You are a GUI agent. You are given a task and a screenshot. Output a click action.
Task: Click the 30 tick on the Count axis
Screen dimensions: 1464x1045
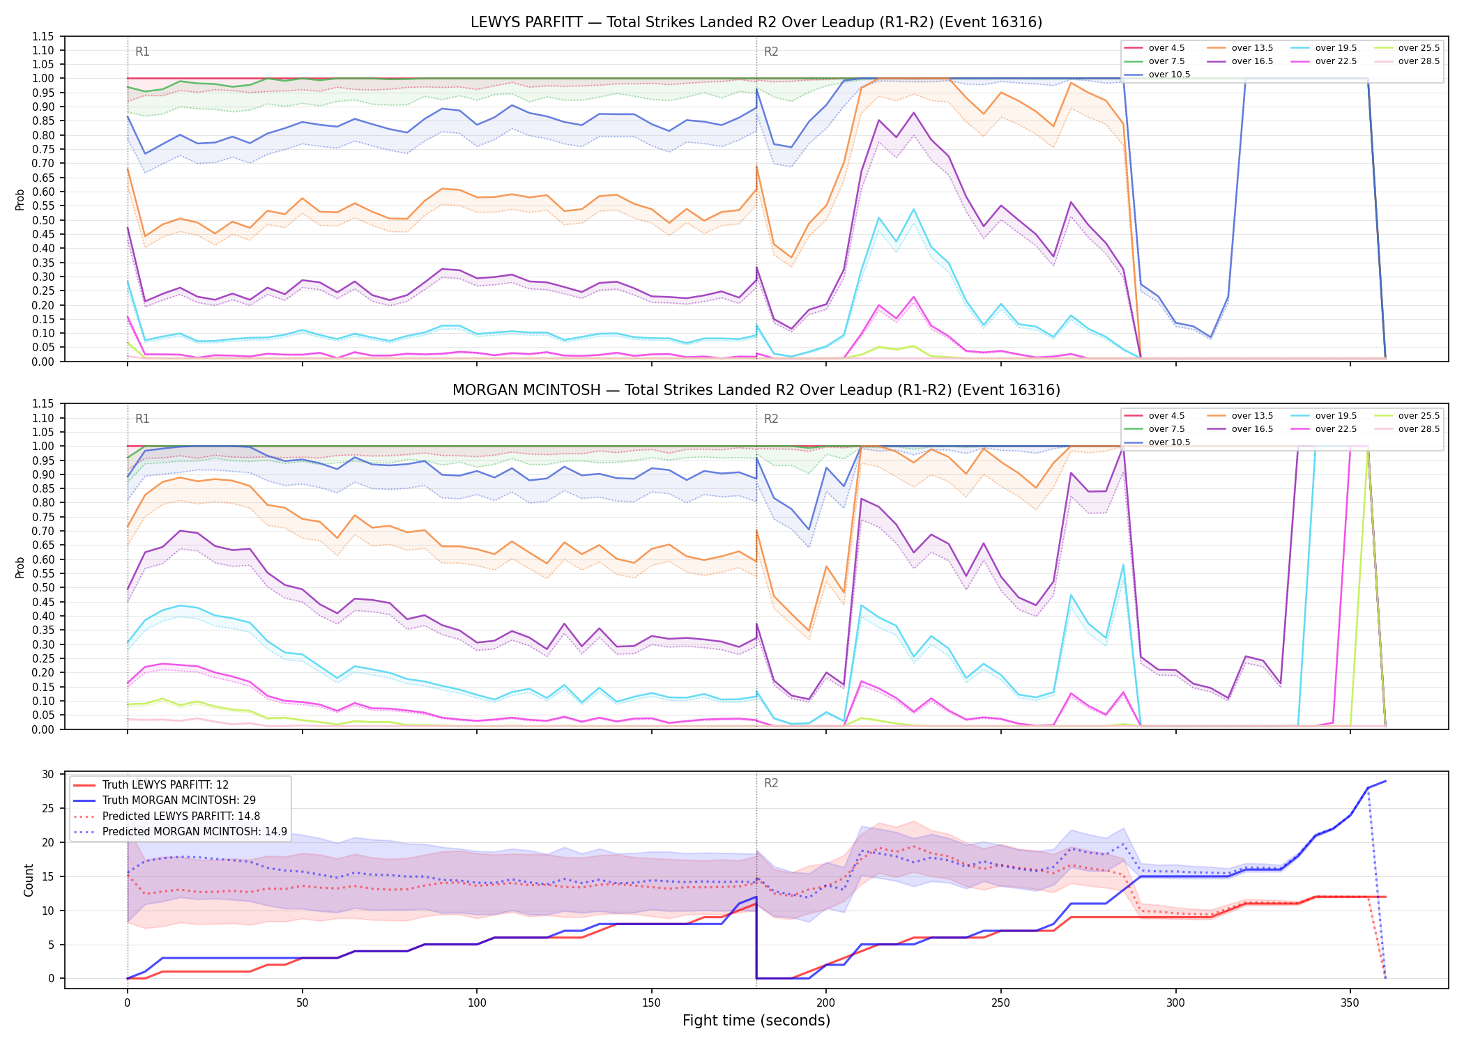[x=48, y=775]
